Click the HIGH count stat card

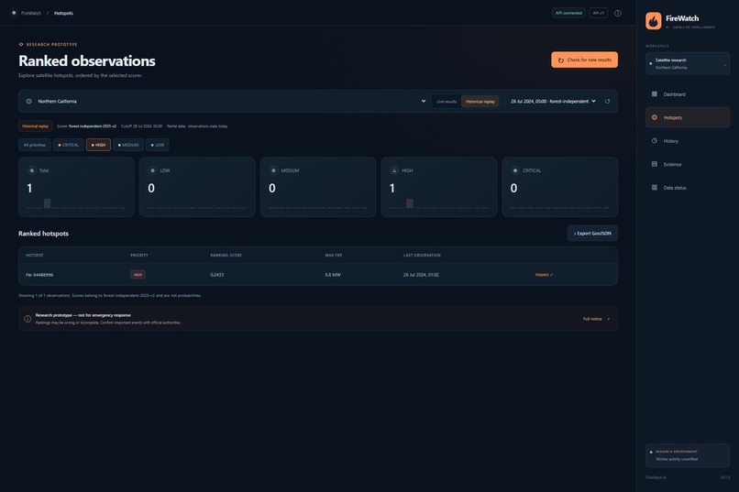pos(439,187)
